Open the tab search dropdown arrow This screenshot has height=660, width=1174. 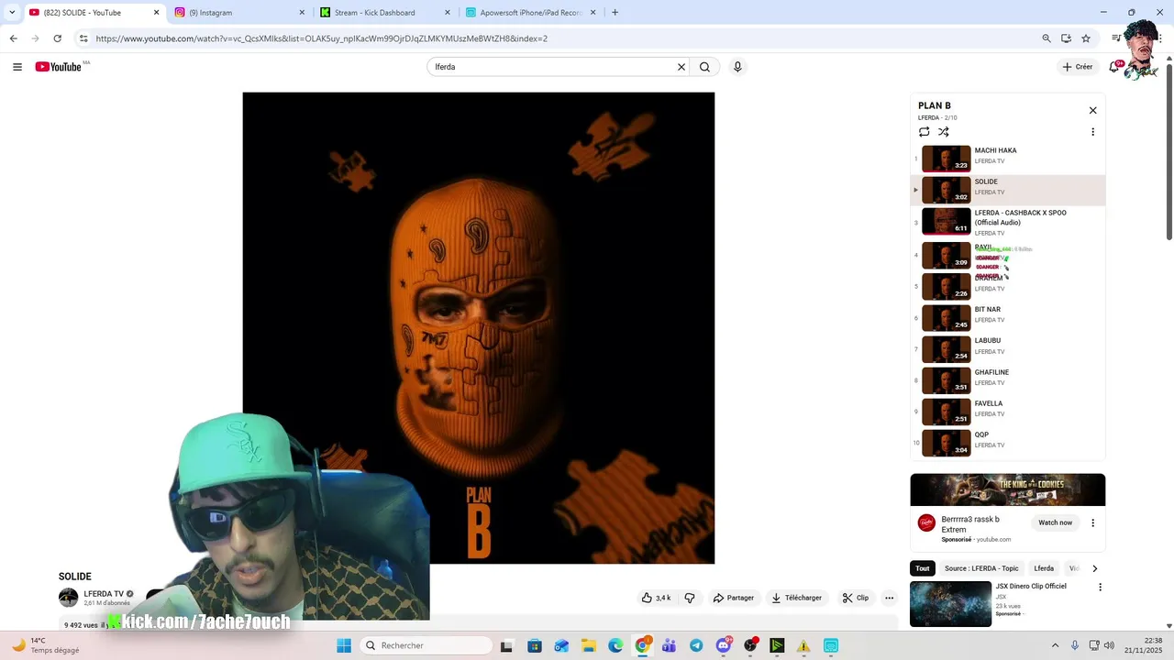tap(11, 13)
